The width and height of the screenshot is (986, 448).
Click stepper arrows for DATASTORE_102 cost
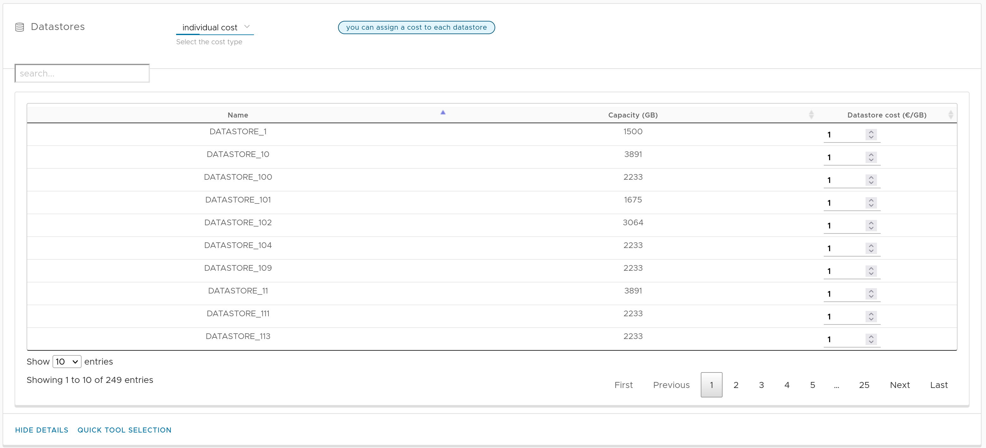pos(871,226)
